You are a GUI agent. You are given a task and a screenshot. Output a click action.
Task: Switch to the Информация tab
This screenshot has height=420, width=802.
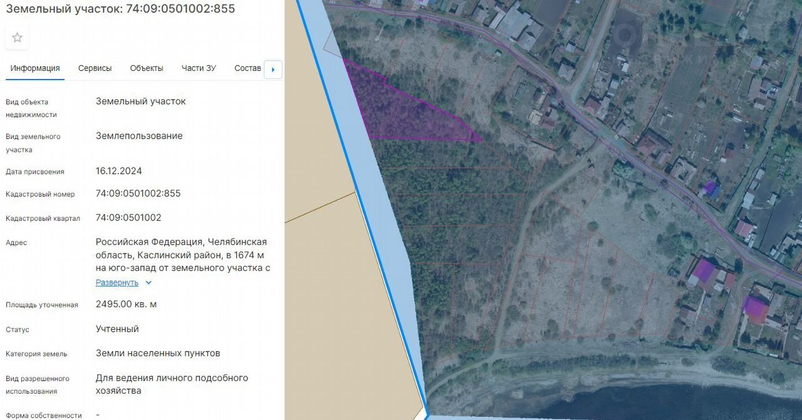35,68
